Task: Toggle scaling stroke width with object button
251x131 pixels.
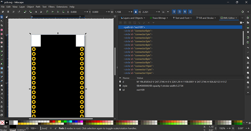Action: pyautogui.click(x=174, y=12)
